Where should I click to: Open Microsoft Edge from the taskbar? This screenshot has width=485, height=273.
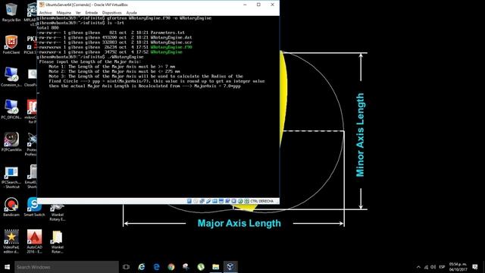[157, 267]
